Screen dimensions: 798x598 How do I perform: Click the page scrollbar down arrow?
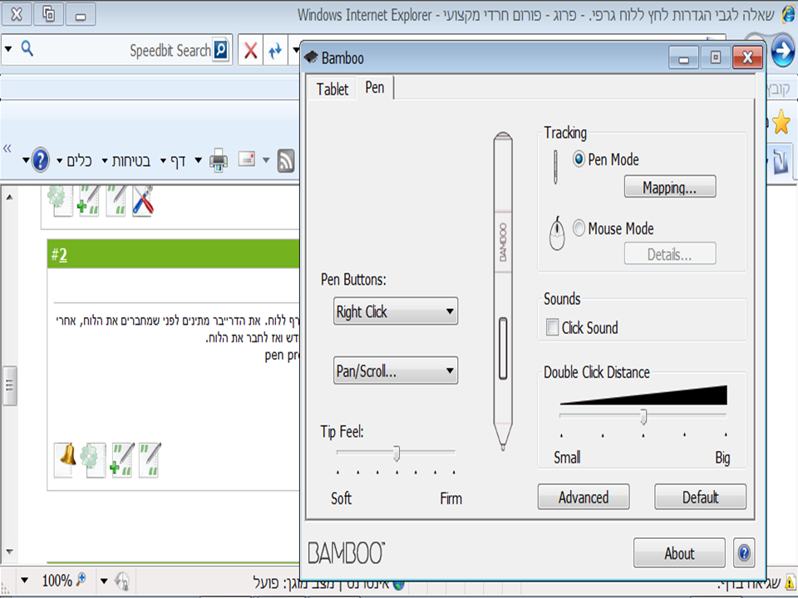[x=9, y=551]
